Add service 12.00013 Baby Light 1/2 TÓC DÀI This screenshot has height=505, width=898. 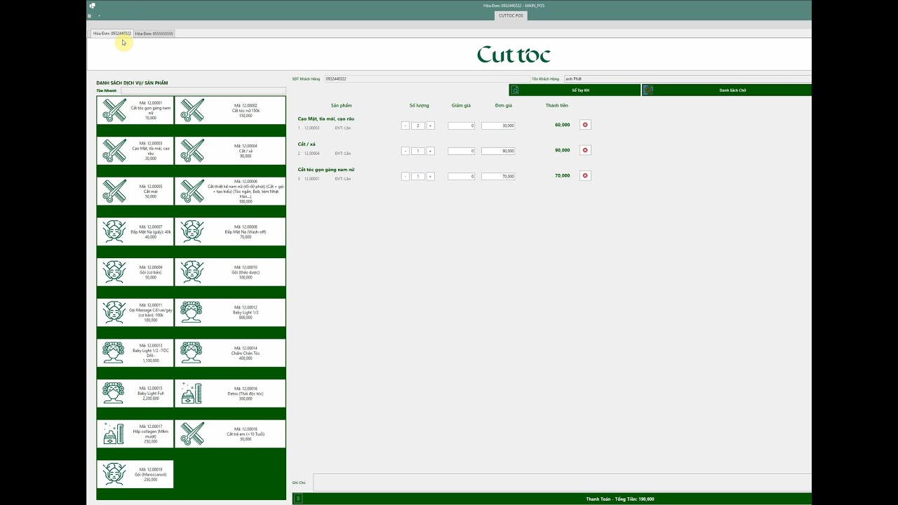tap(135, 353)
